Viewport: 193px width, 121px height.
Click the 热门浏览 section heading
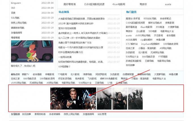click(x=131, y=12)
